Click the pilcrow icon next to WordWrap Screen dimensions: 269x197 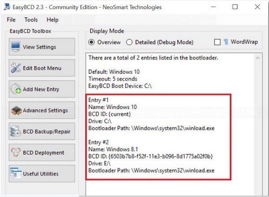pos(226,42)
